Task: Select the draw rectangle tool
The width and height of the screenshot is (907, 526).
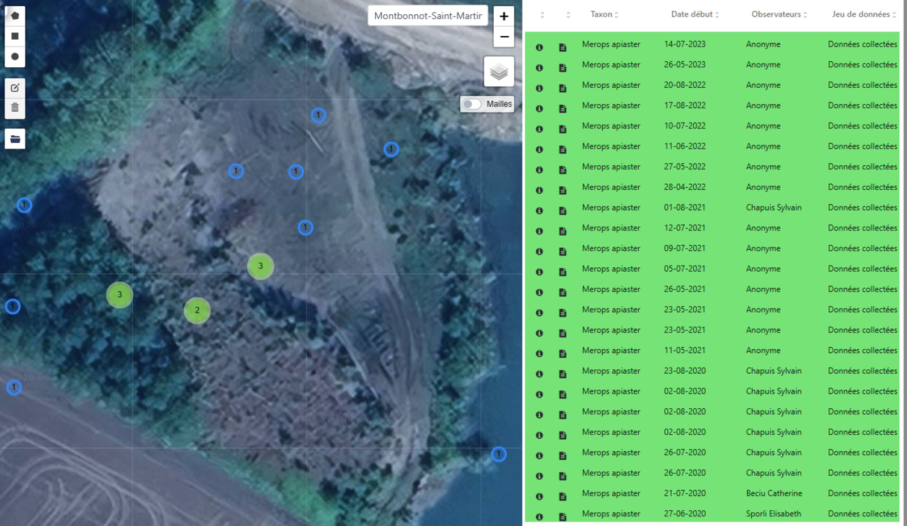Action: pyautogui.click(x=15, y=36)
